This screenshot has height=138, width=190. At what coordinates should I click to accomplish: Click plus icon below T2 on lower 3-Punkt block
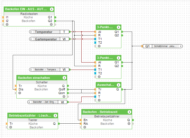pyautogui.click(x=99, y=77)
